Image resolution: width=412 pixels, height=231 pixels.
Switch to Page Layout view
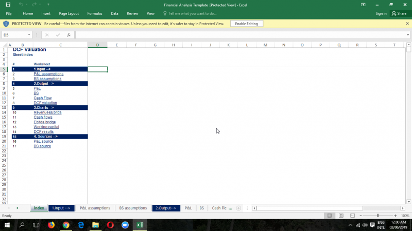tap(341, 216)
